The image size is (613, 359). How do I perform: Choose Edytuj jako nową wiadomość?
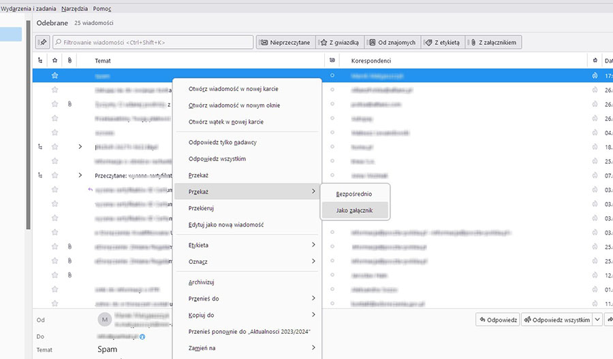[x=247, y=224]
